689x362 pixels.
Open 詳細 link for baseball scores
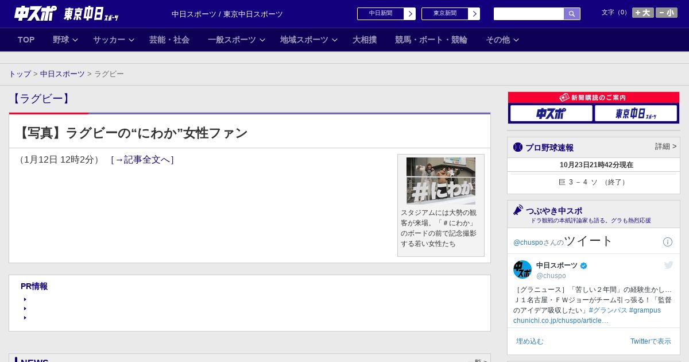(x=665, y=147)
